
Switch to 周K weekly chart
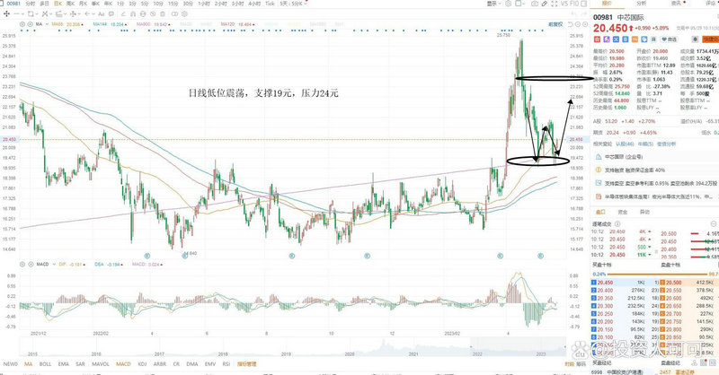point(70,4)
